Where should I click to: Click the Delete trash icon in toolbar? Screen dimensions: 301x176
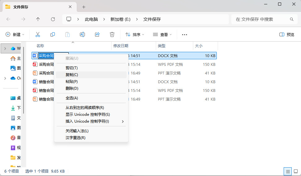(112, 34)
